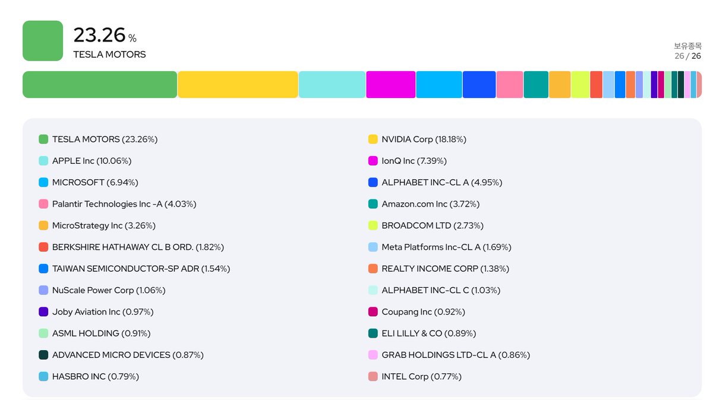
Task: Click the TAIWAN SEMICONDUCTOR-SP ADR (1.54%) label
Action: tap(141, 269)
